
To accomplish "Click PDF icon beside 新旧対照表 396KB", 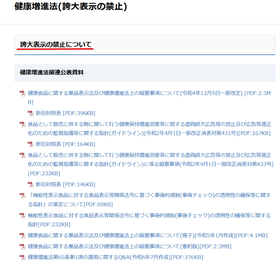I will click(30, 113).
